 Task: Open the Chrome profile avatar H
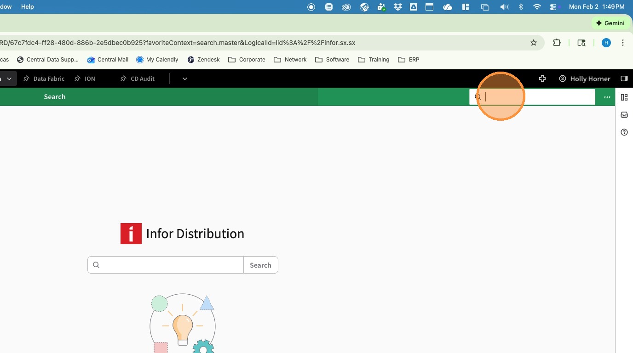click(606, 43)
